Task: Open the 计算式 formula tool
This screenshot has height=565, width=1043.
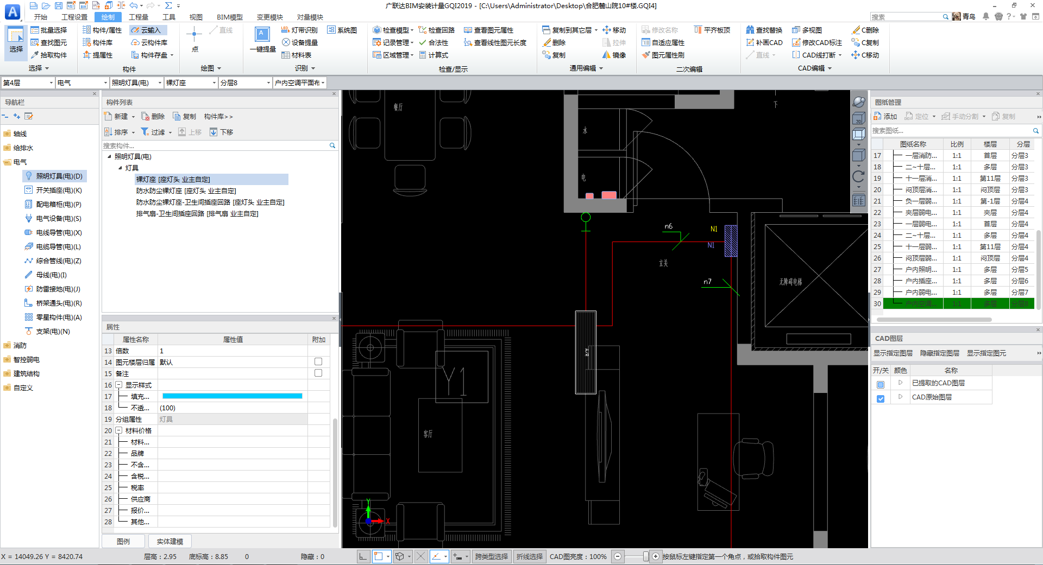Action: (x=433, y=55)
